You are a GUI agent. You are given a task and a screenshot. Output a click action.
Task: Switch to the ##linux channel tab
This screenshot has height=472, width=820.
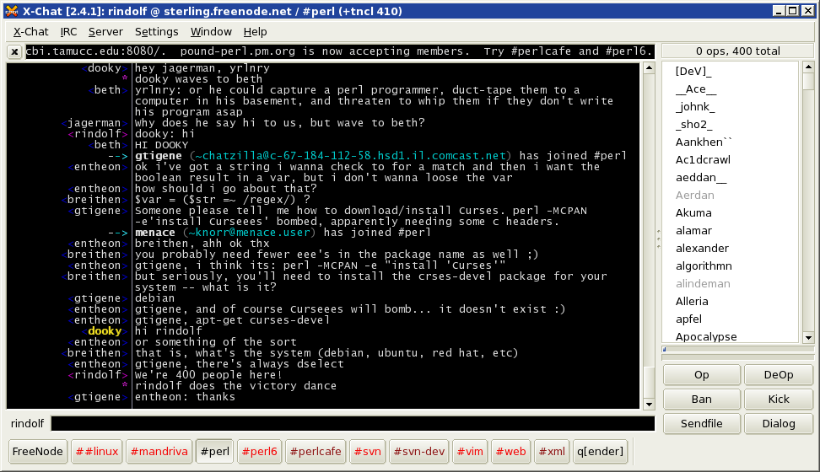point(97,452)
